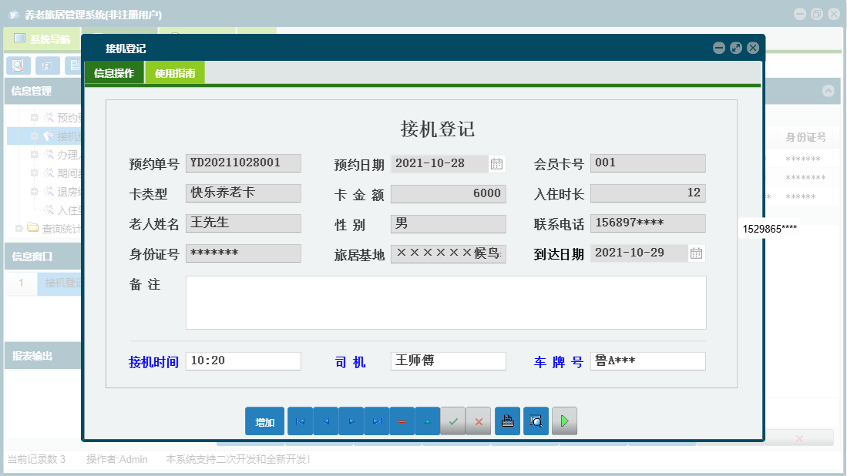847x476 pixels.
Task: Click the 司机 name field
Action: click(448, 360)
